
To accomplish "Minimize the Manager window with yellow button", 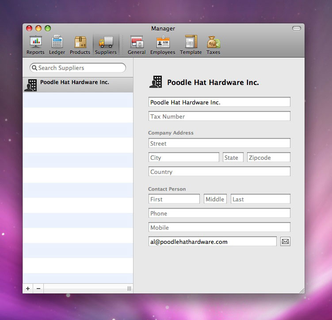I will coord(38,28).
